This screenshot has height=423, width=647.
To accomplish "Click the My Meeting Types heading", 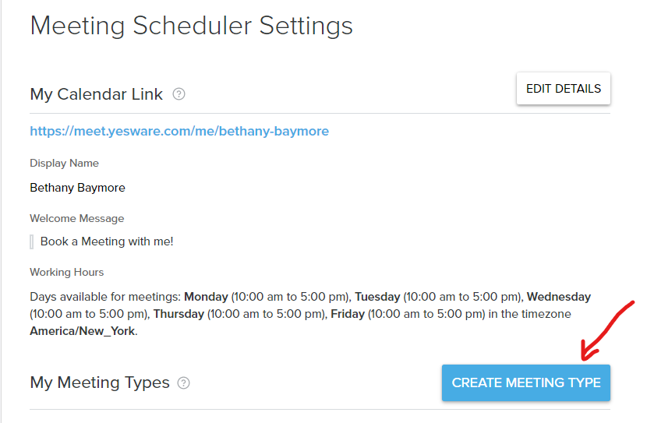I will click(100, 382).
